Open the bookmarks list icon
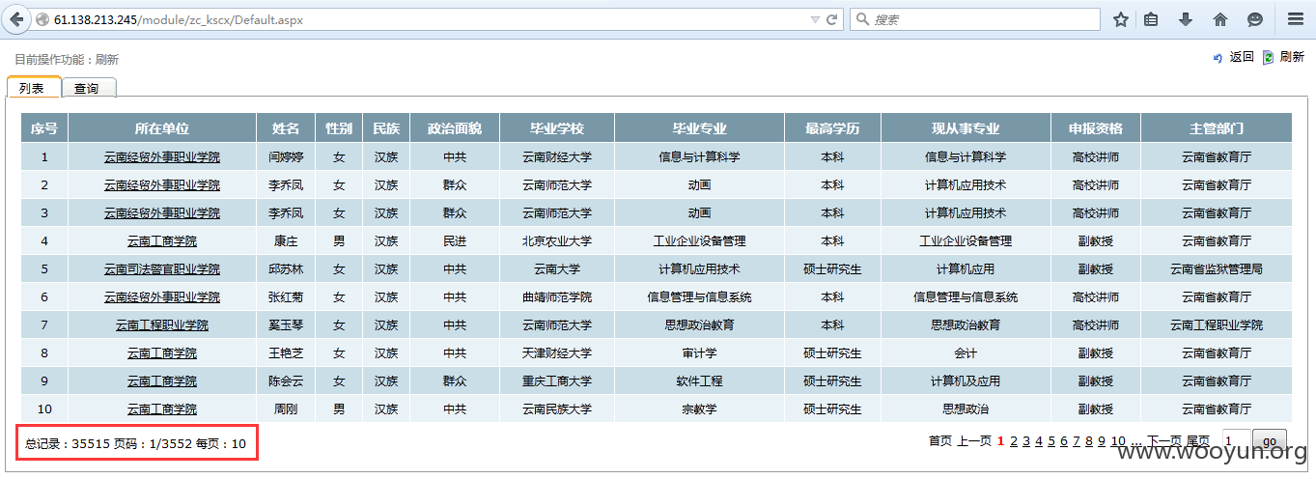Image resolution: width=1316 pixels, height=479 pixels. click(x=1152, y=19)
